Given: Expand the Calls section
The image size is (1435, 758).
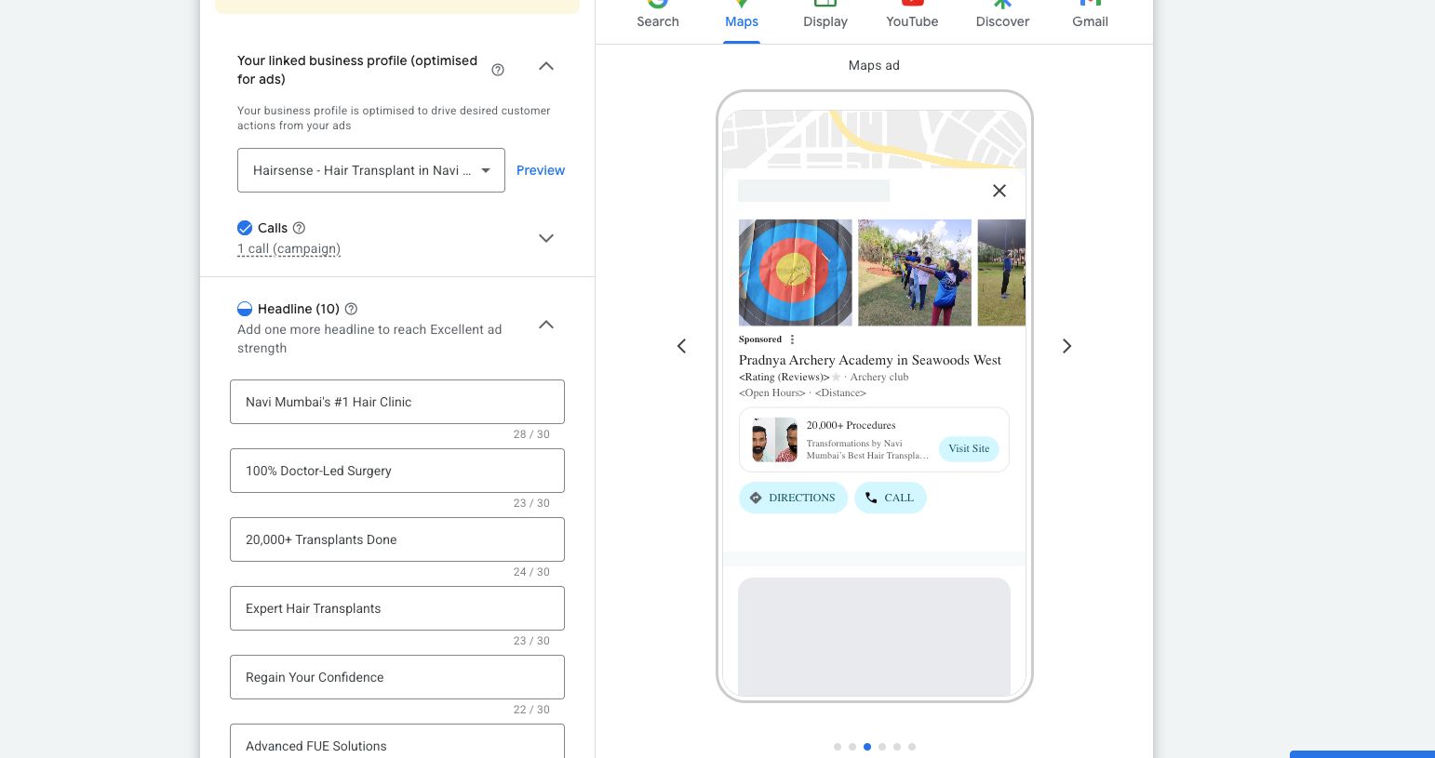Looking at the screenshot, I should 546,238.
